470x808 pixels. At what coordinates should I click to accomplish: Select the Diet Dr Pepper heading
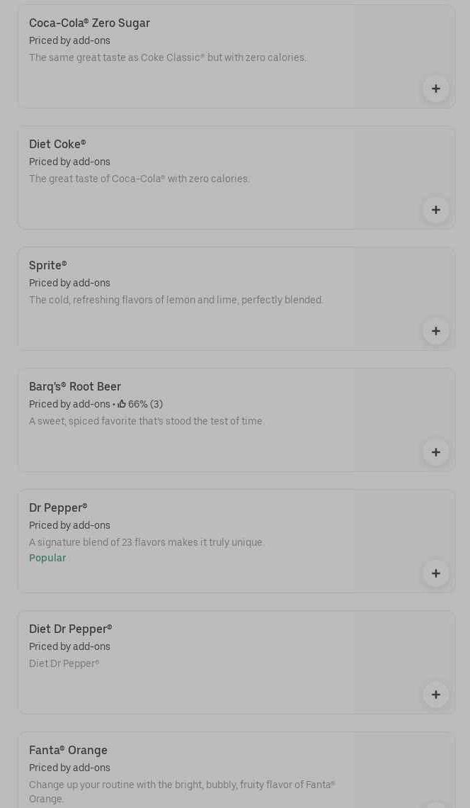coord(71,629)
